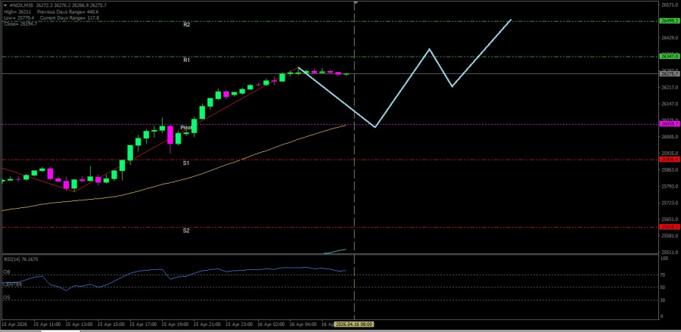The width and height of the screenshot is (681, 332).
Task: Click the grey current price tag 26275.7
Action: 669,73
